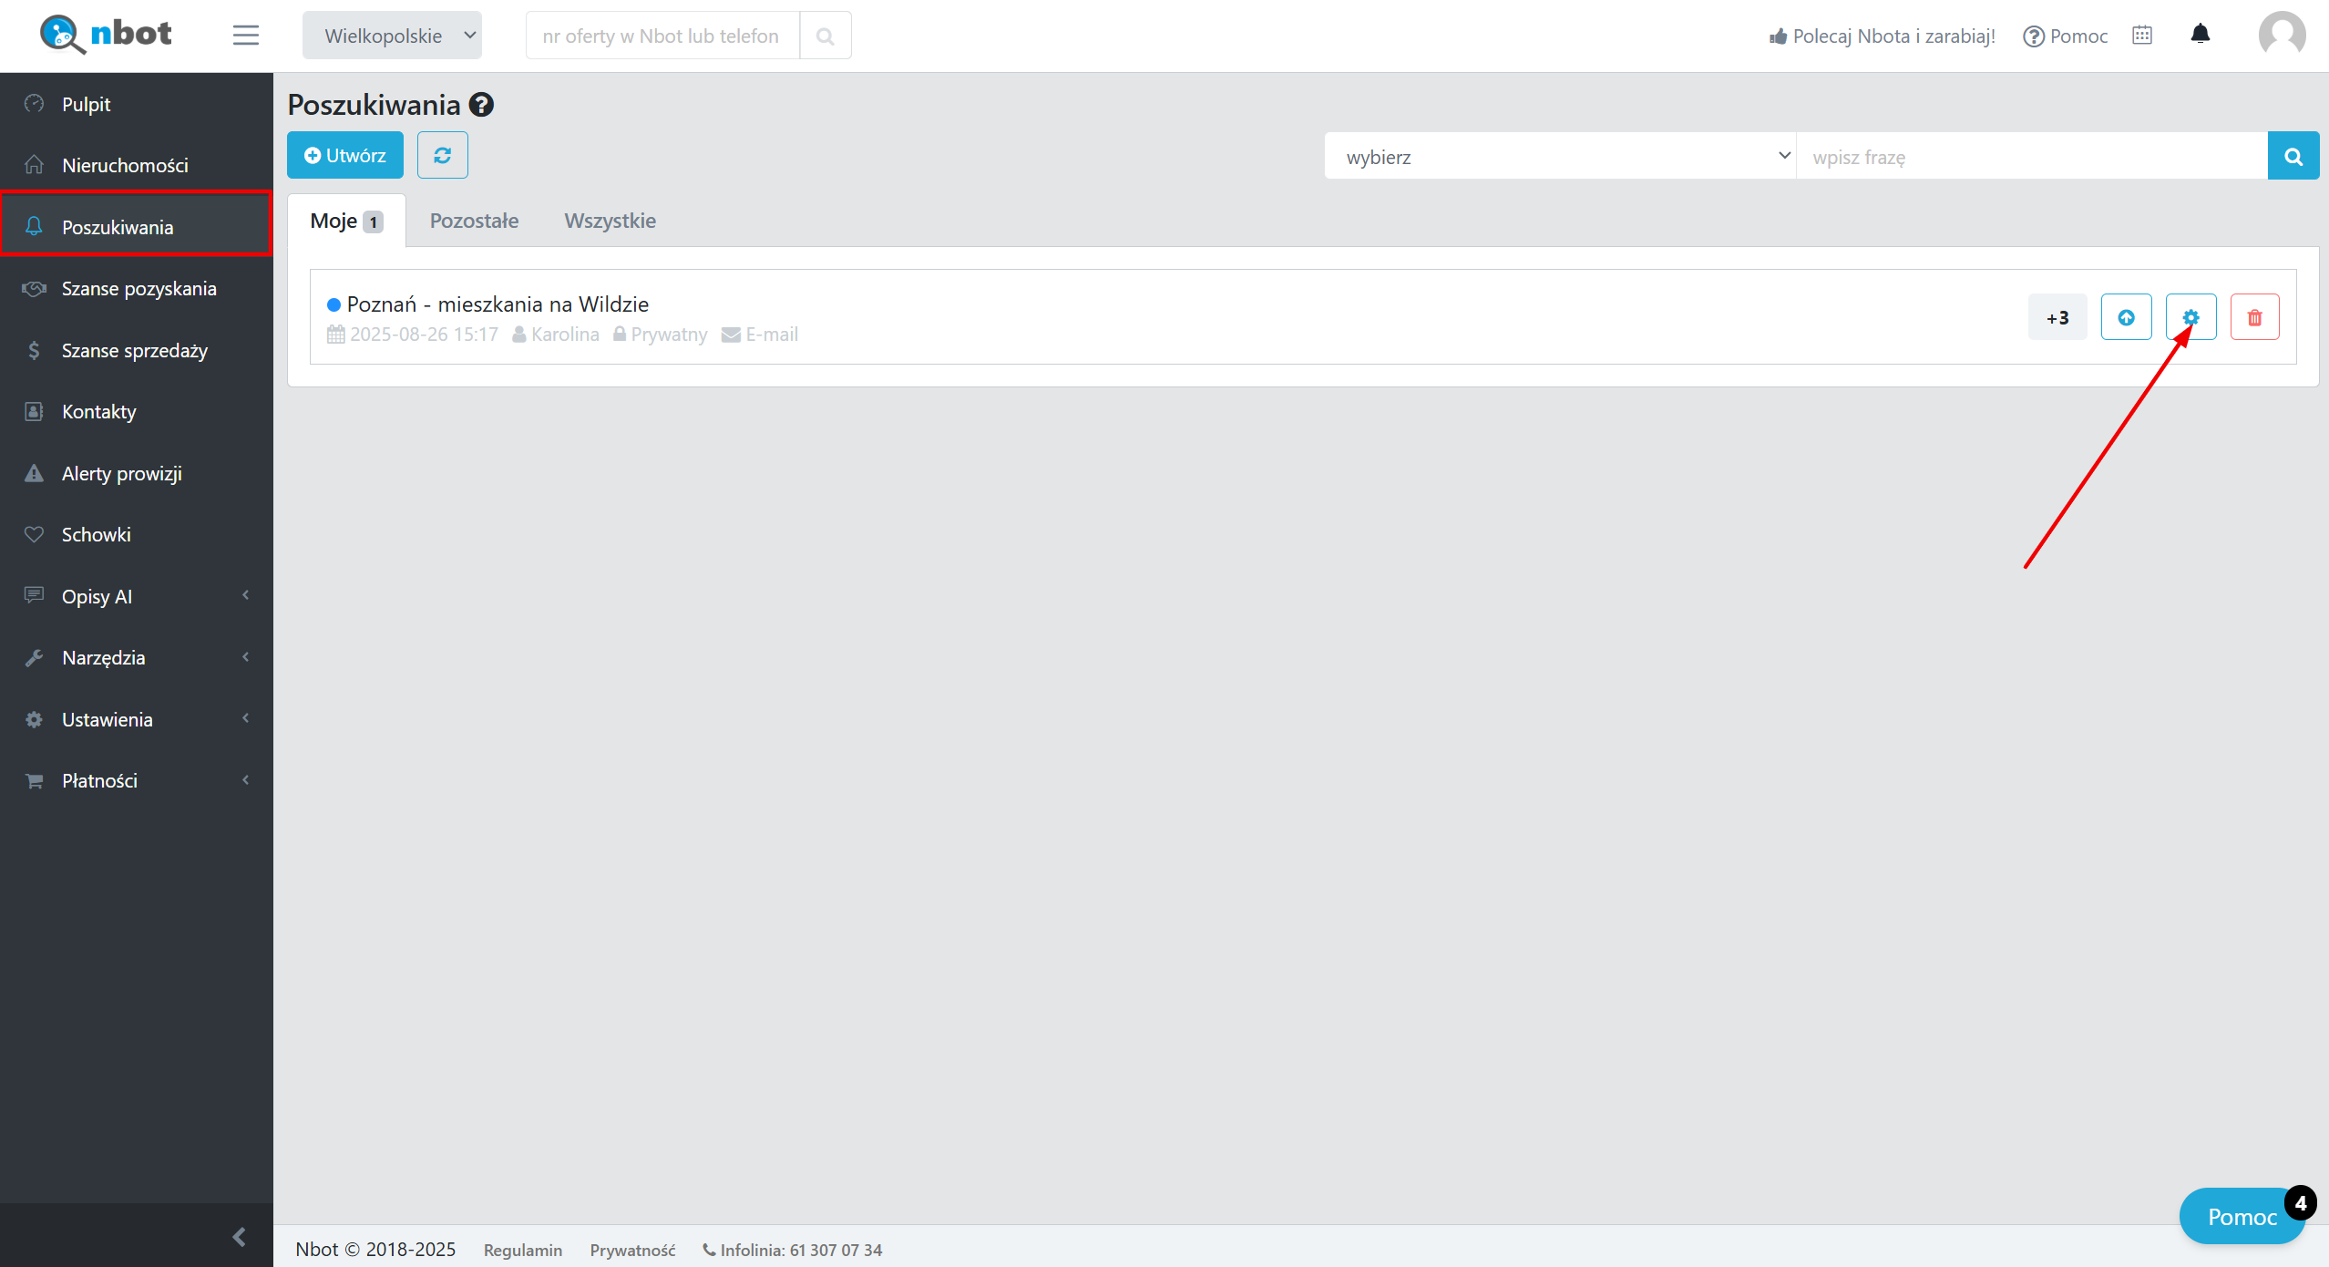Click the Utwórz create button

point(345,155)
